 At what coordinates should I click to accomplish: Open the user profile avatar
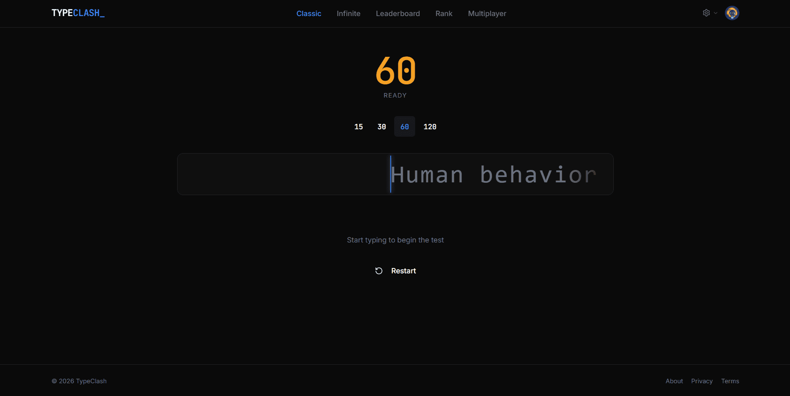pos(732,13)
